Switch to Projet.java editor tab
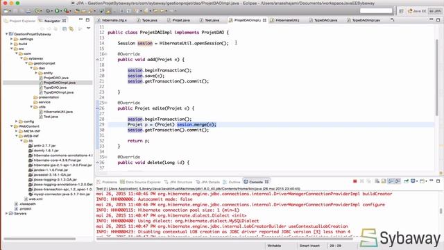This screenshot has height=250, width=444. click(179, 20)
